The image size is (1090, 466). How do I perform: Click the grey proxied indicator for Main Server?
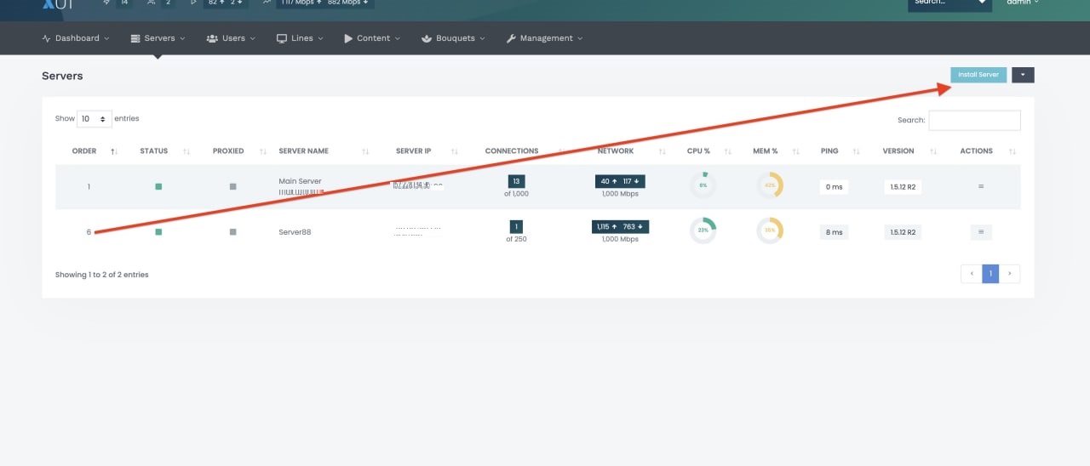tap(232, 186)
